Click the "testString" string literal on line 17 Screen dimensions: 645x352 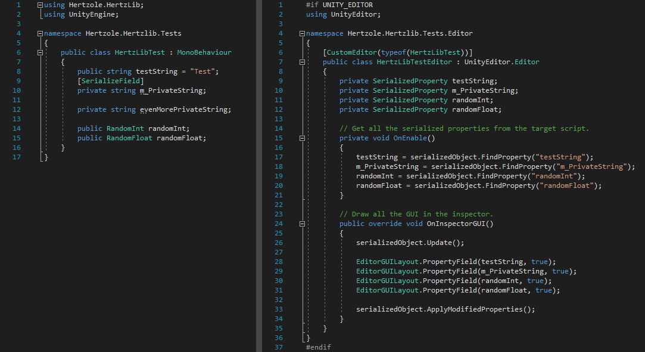[560, 157]
